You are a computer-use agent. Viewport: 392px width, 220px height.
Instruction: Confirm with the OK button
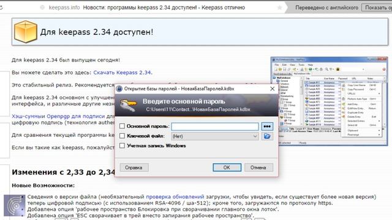click(227, 167)
